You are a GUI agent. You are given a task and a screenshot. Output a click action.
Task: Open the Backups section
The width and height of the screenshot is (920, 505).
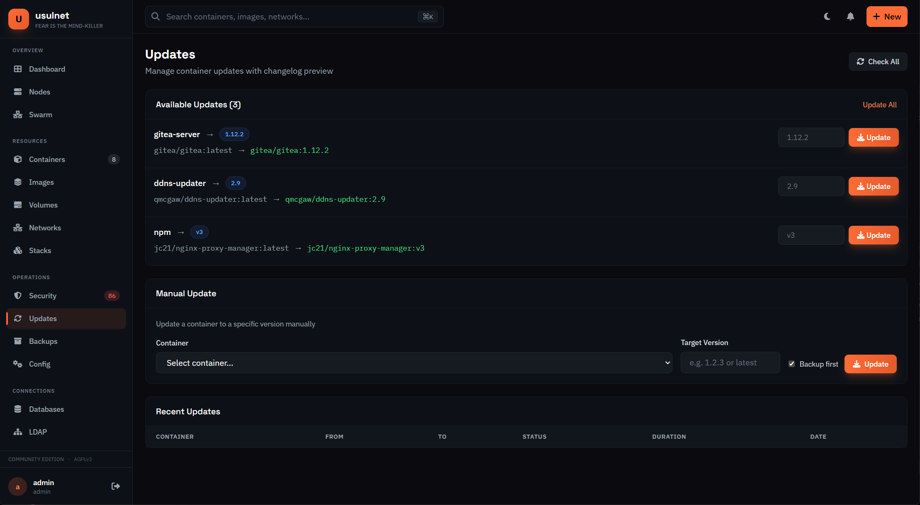click(x=43, y=341)
